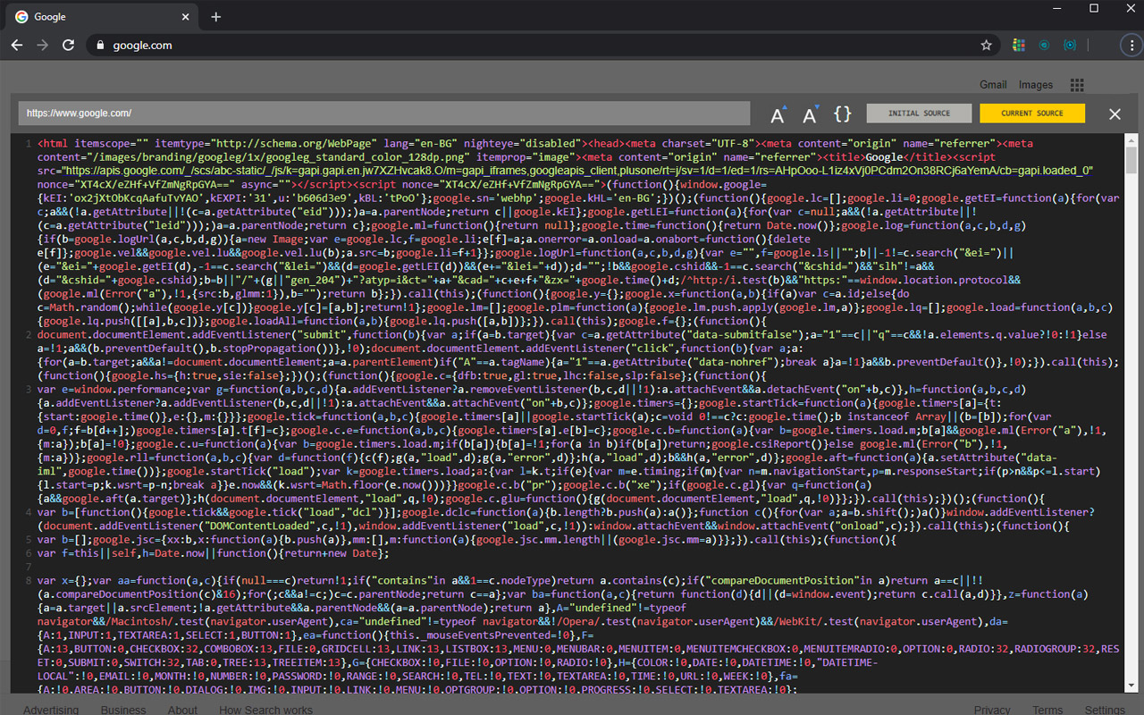
Task: Click the colorful grid extension icon
Action: (x=1018, y=45)
